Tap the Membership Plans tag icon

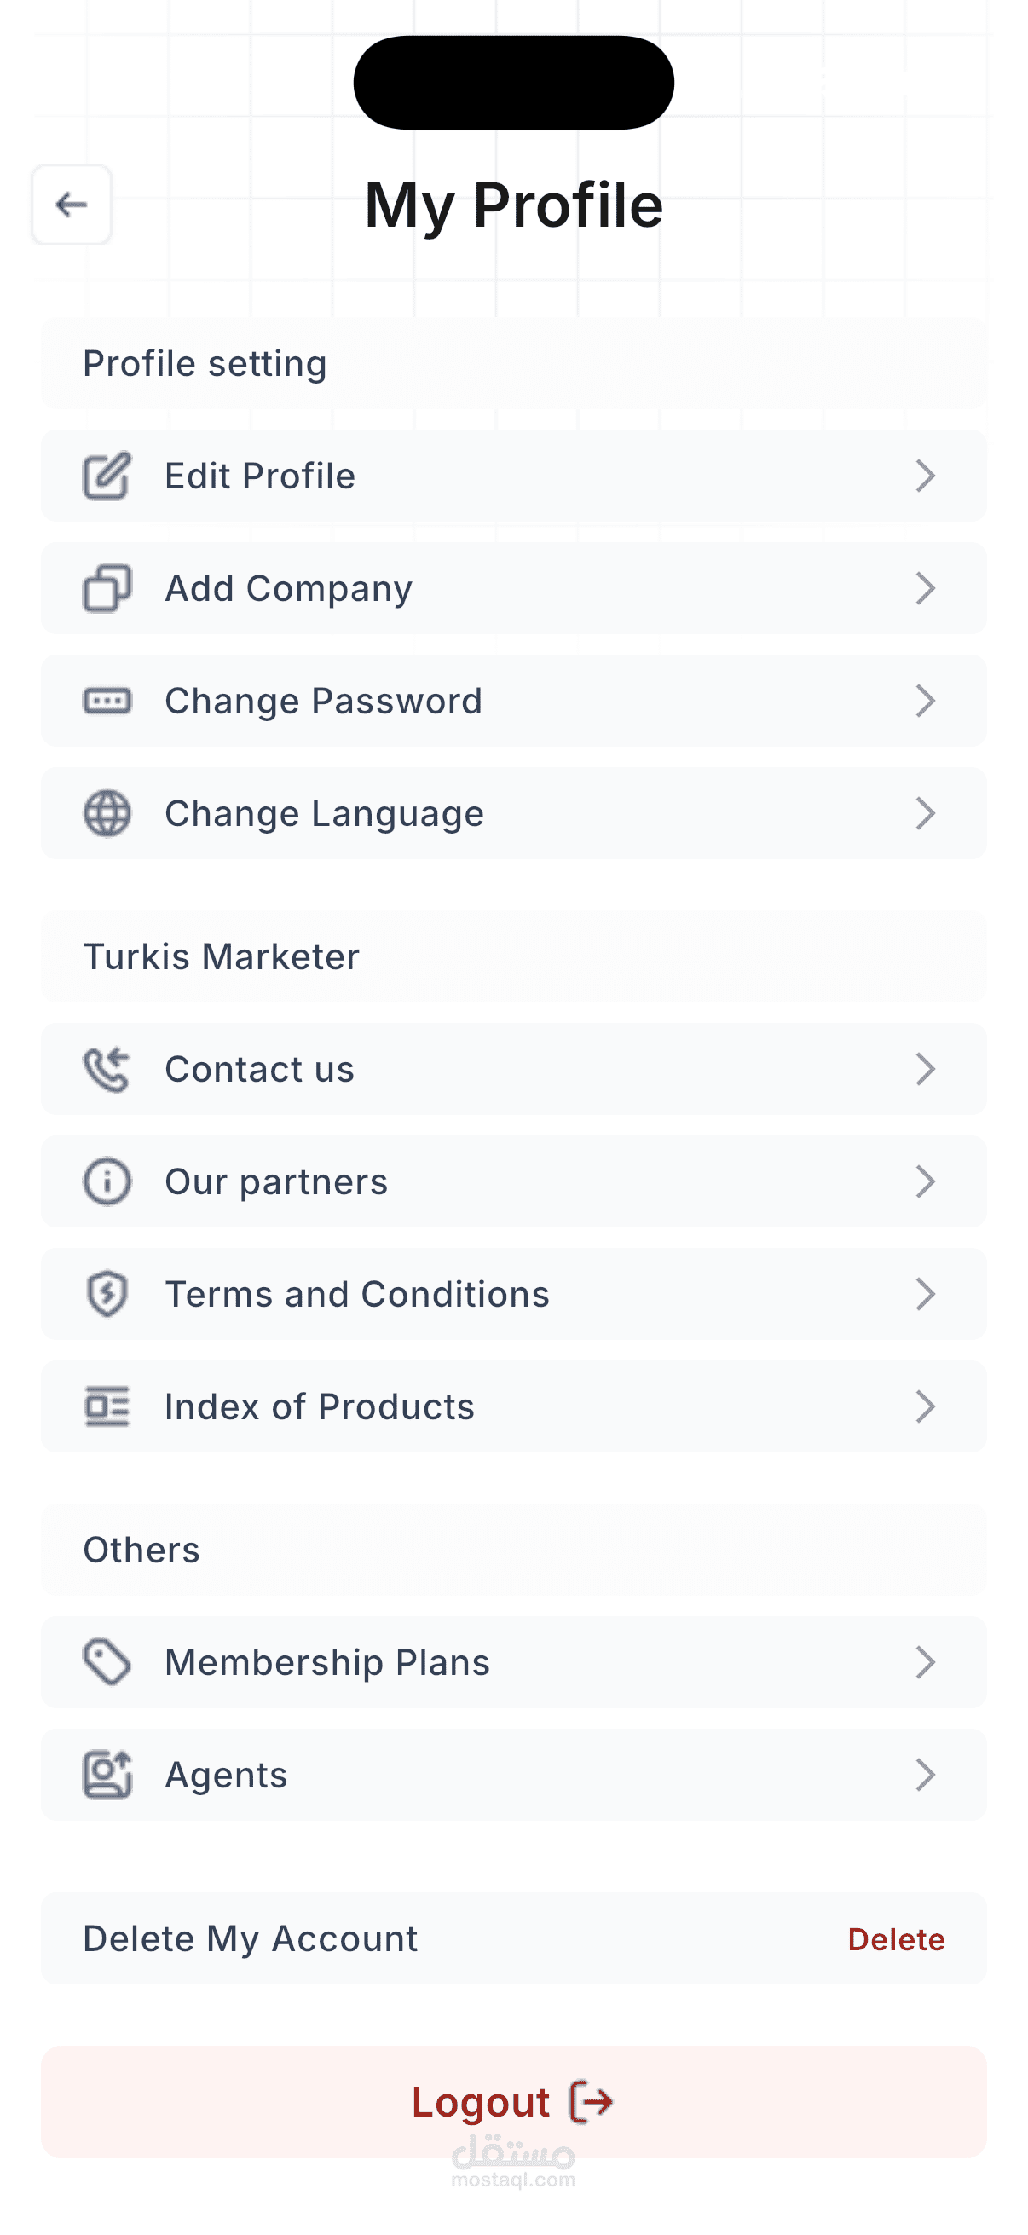click(x=107, y=1661)
